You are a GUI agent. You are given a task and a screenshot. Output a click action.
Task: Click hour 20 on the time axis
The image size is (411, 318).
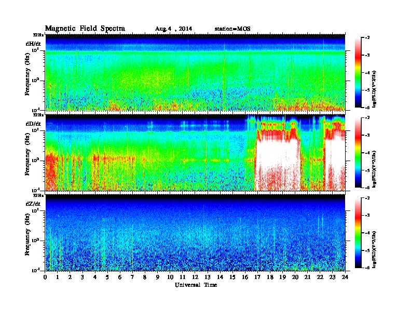[x=295, y=277]
